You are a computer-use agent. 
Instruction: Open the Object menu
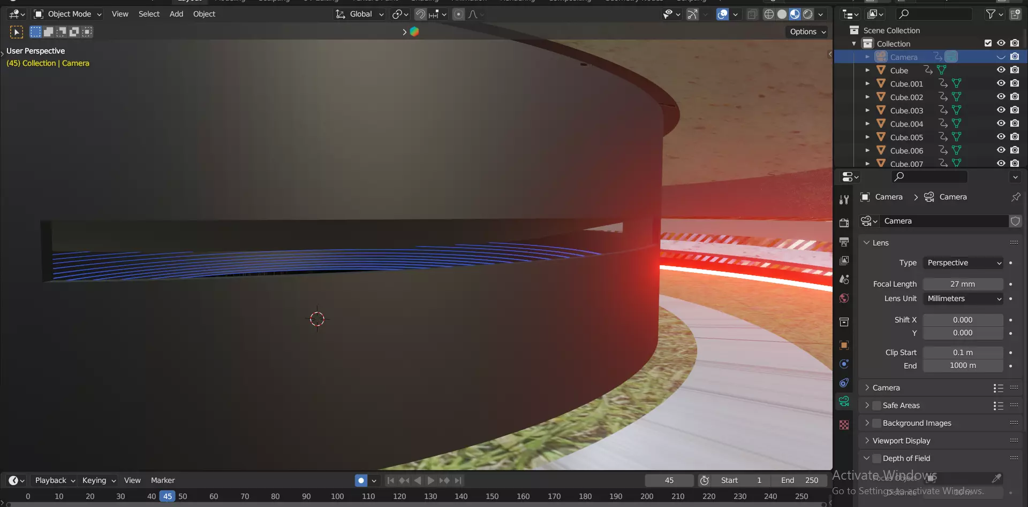pyautogui.click(x=204, y=14)
